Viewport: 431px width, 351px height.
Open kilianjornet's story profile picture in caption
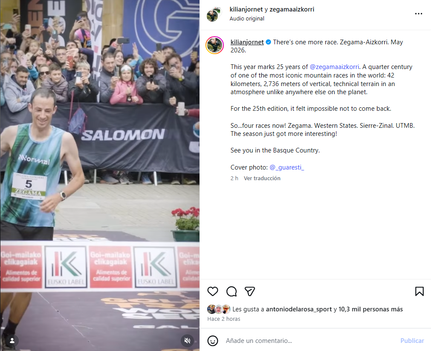(x=215, y=45)
